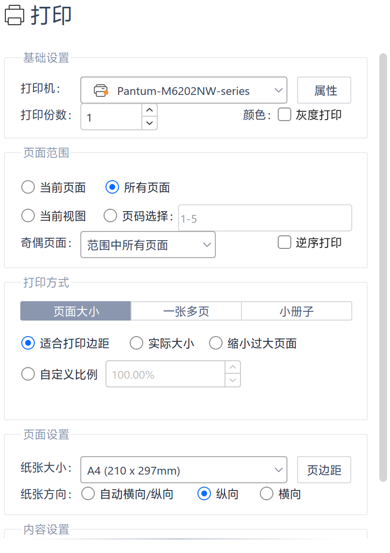Choose the 横向 paper orientation
The width and height of the screenshot is (390, 553).
click(x=267, y=494)
